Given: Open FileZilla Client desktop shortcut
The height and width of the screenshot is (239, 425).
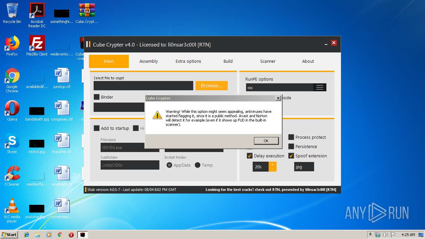Looking at the screenshot, I should click(x=37, y=46).
